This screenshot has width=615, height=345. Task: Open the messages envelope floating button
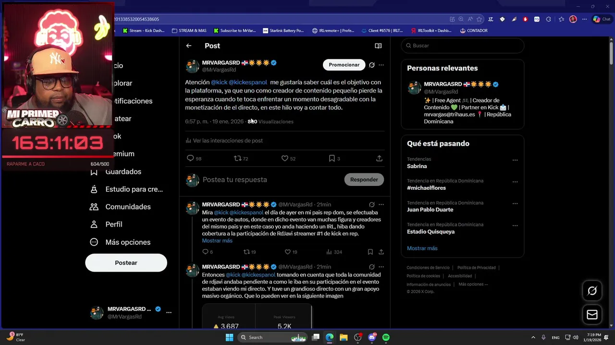[x=592, y=315]
